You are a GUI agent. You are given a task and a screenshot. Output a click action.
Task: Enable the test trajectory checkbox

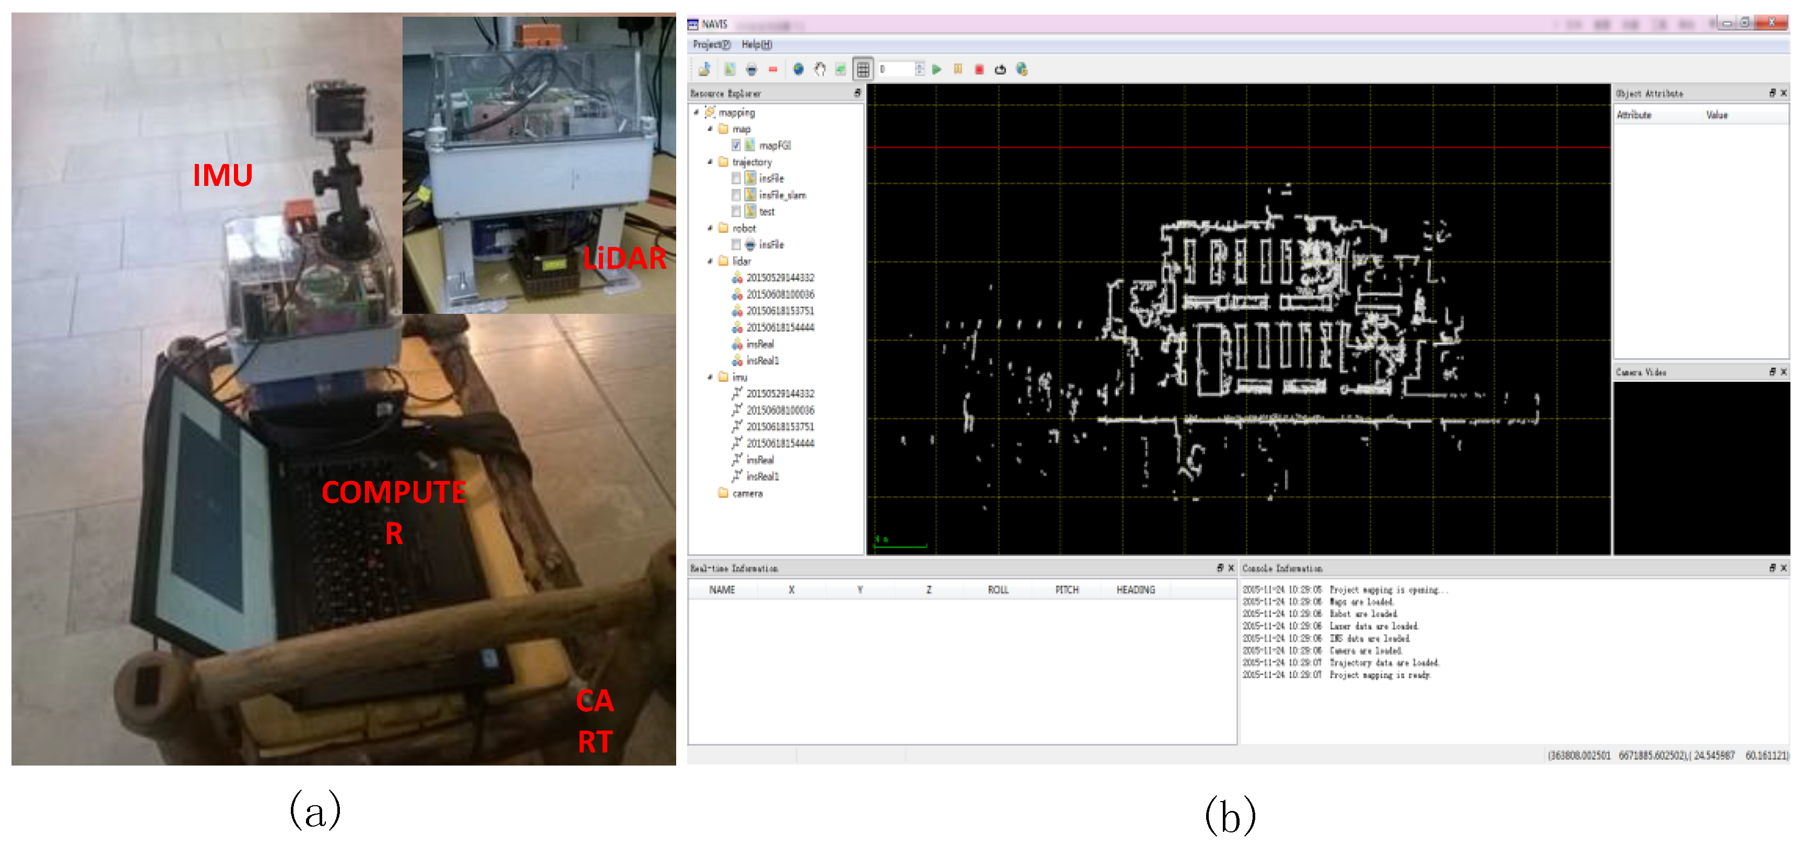[x=736, y=211]
